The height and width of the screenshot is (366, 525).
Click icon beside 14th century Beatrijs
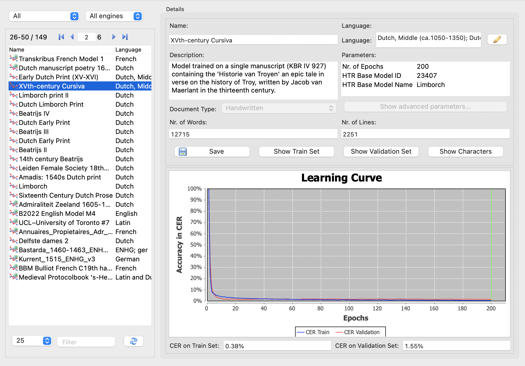click(x=14, y=158)
